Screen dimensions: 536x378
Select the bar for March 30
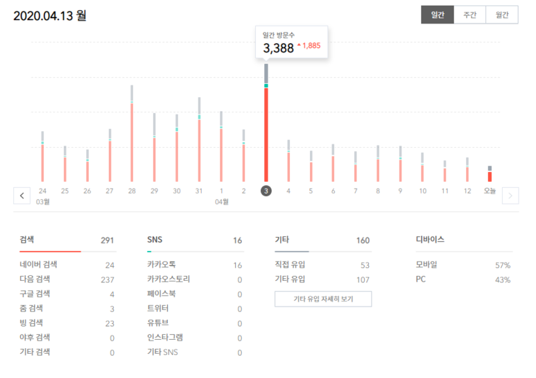coord(177,148)
